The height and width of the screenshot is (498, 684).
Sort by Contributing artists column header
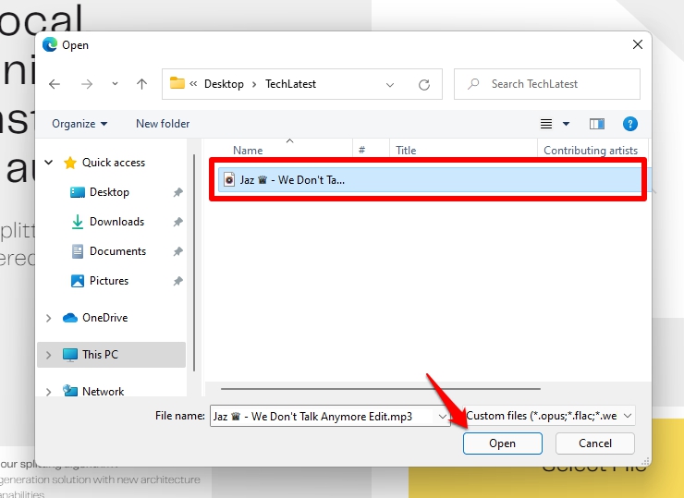coord(592,150)
